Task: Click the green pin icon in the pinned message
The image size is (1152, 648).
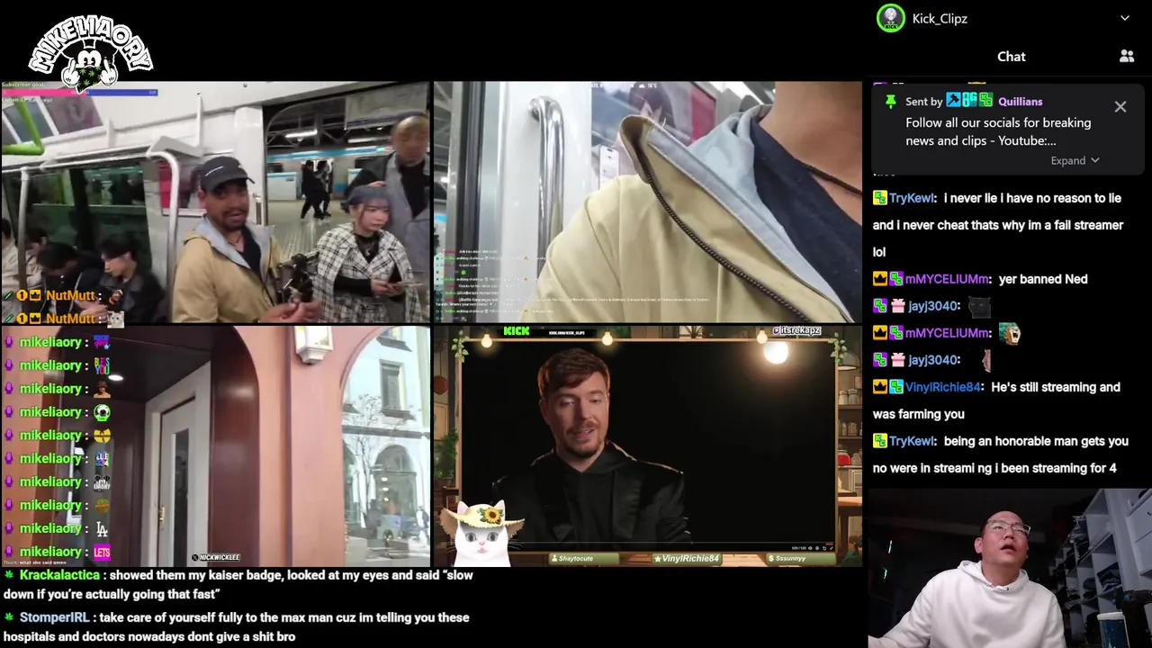Action: pos(890,102)
